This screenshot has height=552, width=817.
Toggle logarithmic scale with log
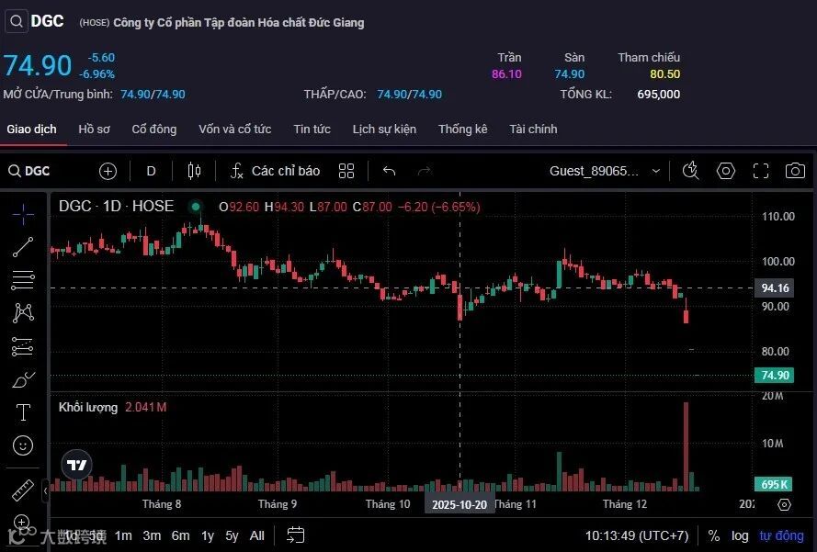740,535
